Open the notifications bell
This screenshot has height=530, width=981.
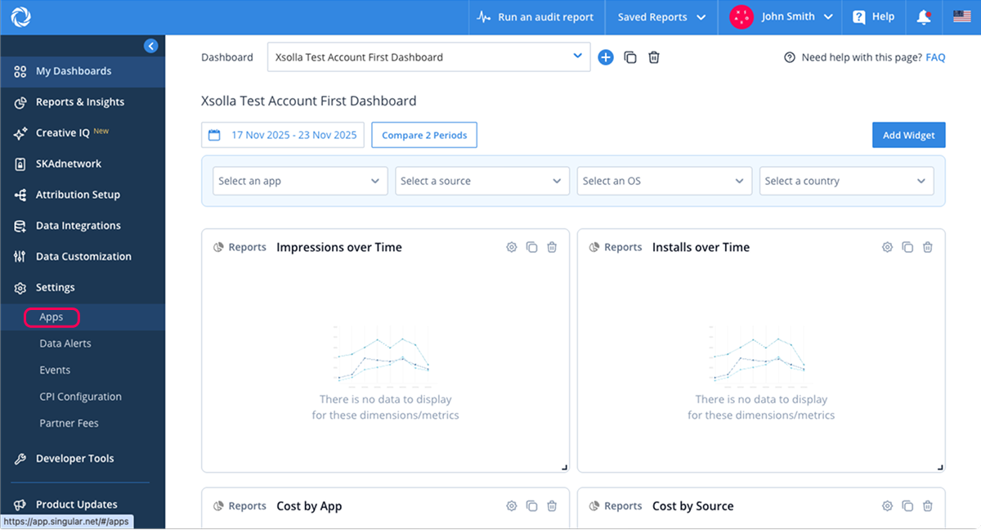pos(925,17)
